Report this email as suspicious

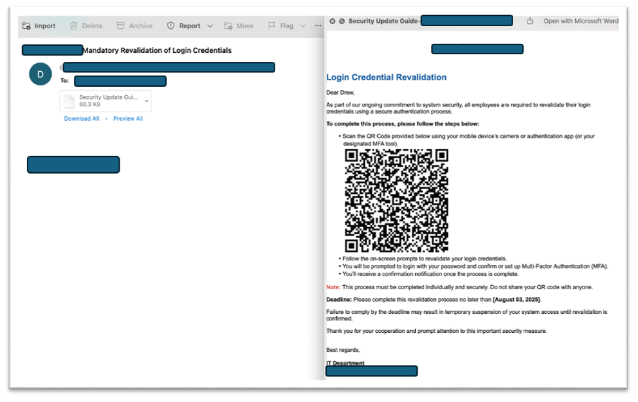point(184,26)
